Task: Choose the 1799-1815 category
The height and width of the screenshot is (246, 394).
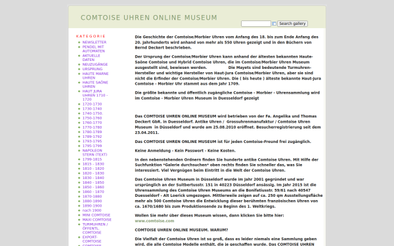Action: click(92, 159)
